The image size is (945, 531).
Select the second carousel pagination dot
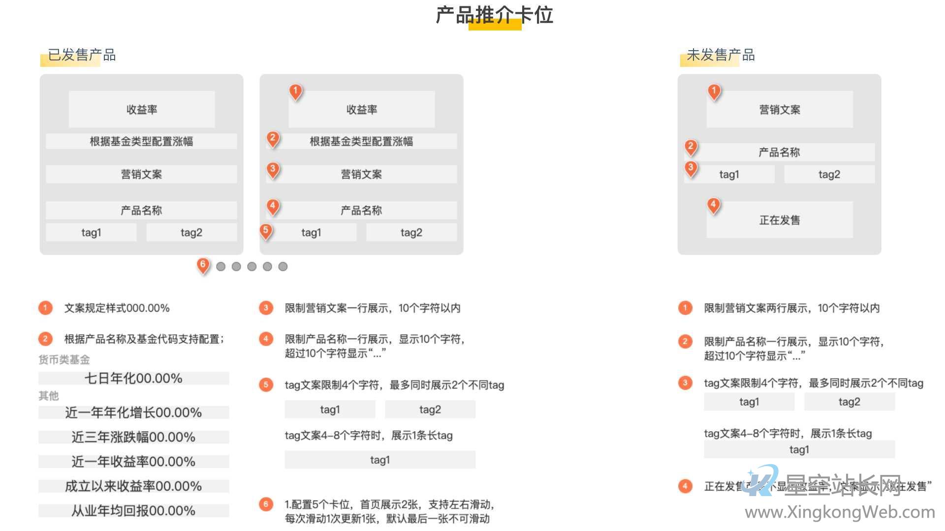point(236,266)
